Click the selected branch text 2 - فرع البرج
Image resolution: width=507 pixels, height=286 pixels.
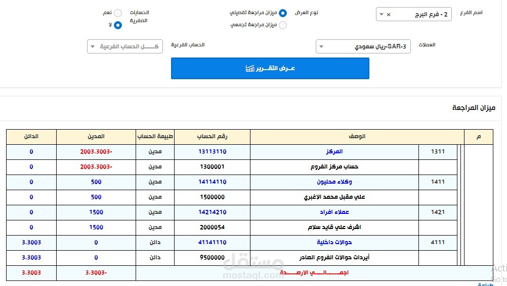[431, 15]
